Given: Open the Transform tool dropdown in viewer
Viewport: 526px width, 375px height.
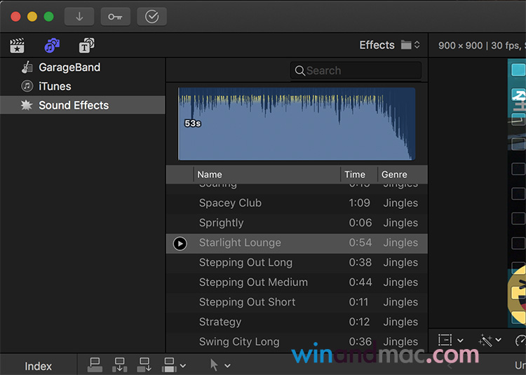Looking at the screenshot, I should [450, 340].
